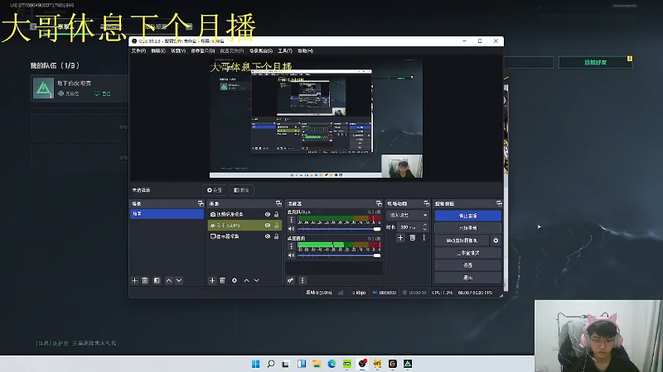663x372 pixels.
Task: Pop out the Scenes dock panel
Action: [x=201, y=203]
